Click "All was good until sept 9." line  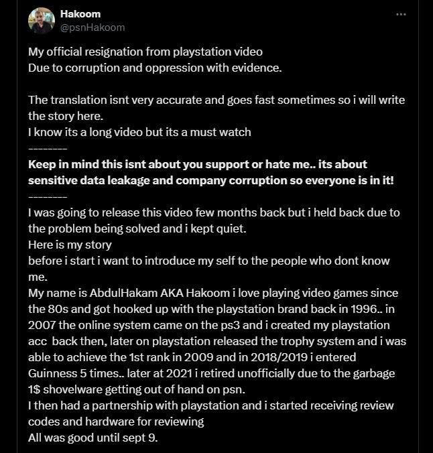(x=92, y=438)
